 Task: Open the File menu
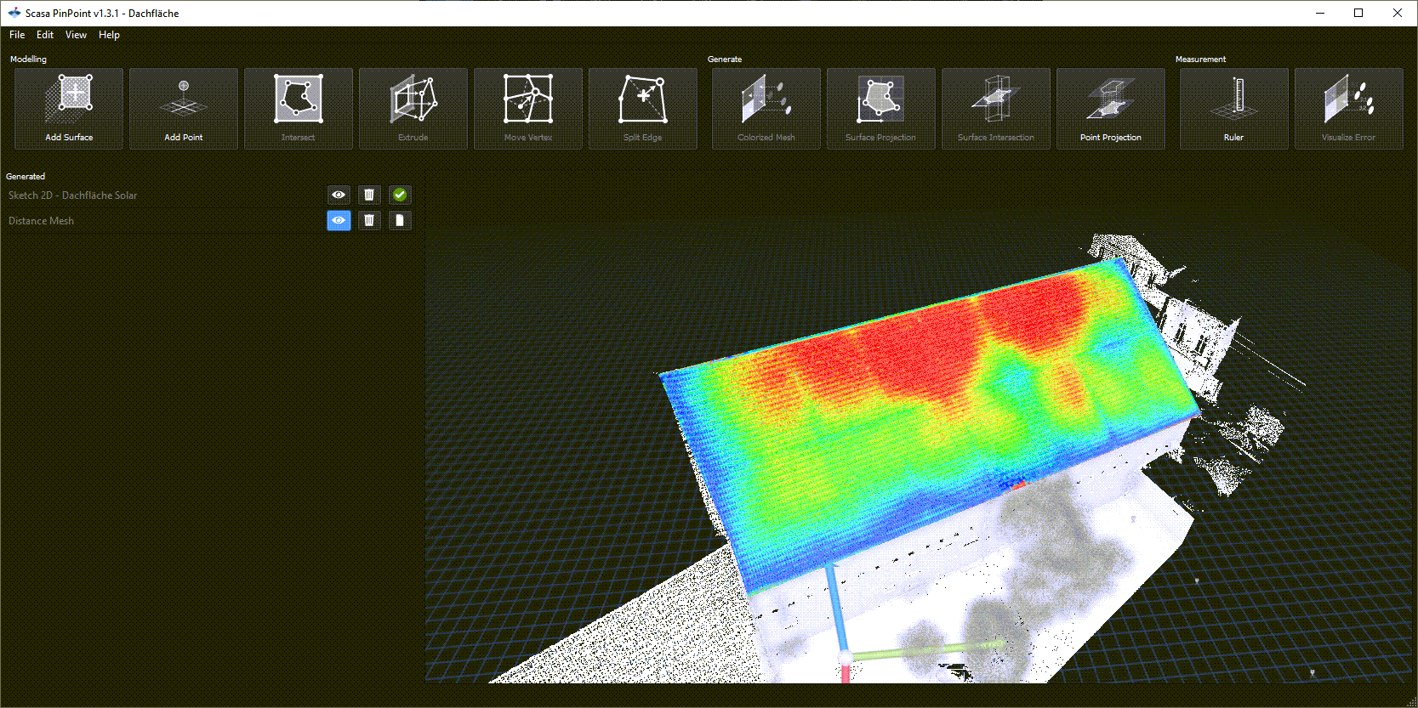[x=17, y=35]
